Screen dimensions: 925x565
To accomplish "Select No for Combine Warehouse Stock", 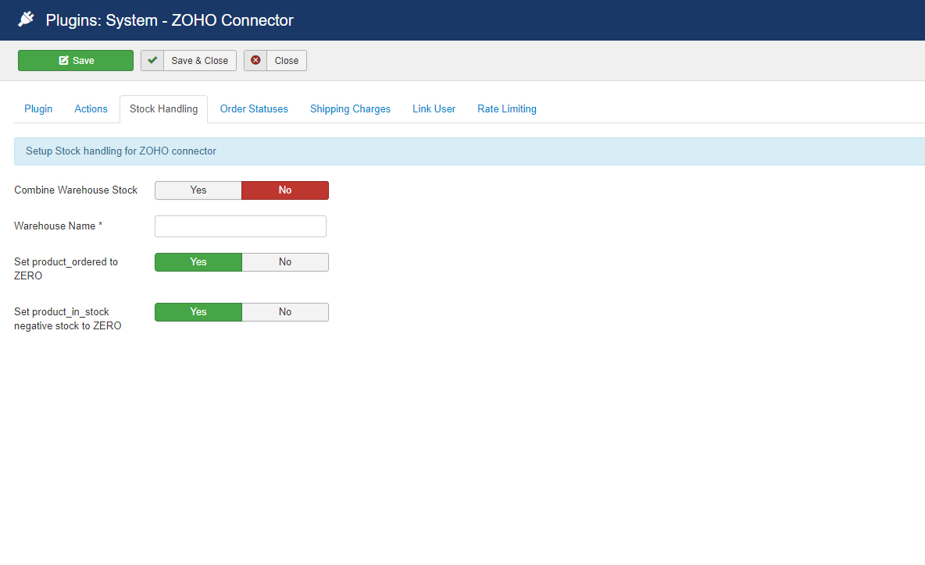I will coord(285,190).
